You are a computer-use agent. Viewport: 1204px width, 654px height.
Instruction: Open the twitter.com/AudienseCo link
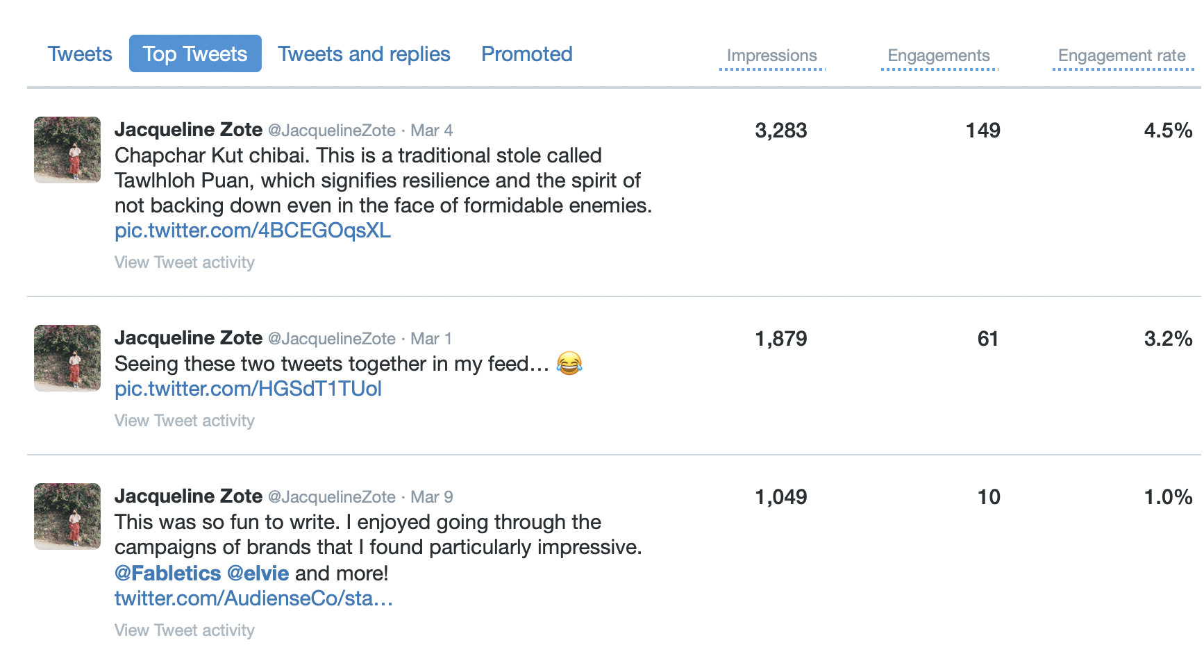(x=253, y=598)
